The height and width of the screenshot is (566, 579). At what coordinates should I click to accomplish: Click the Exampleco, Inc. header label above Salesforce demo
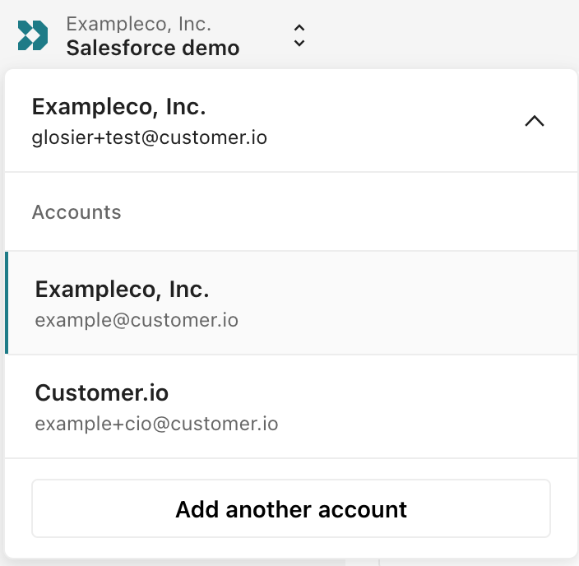138,24
